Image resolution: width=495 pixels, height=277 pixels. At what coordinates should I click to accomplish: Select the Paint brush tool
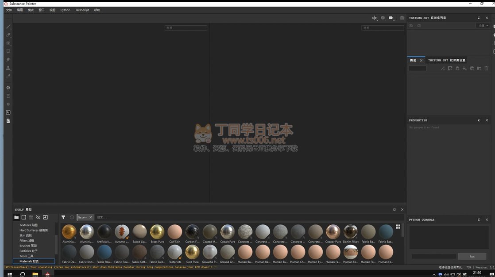click(x=8, y=27)
